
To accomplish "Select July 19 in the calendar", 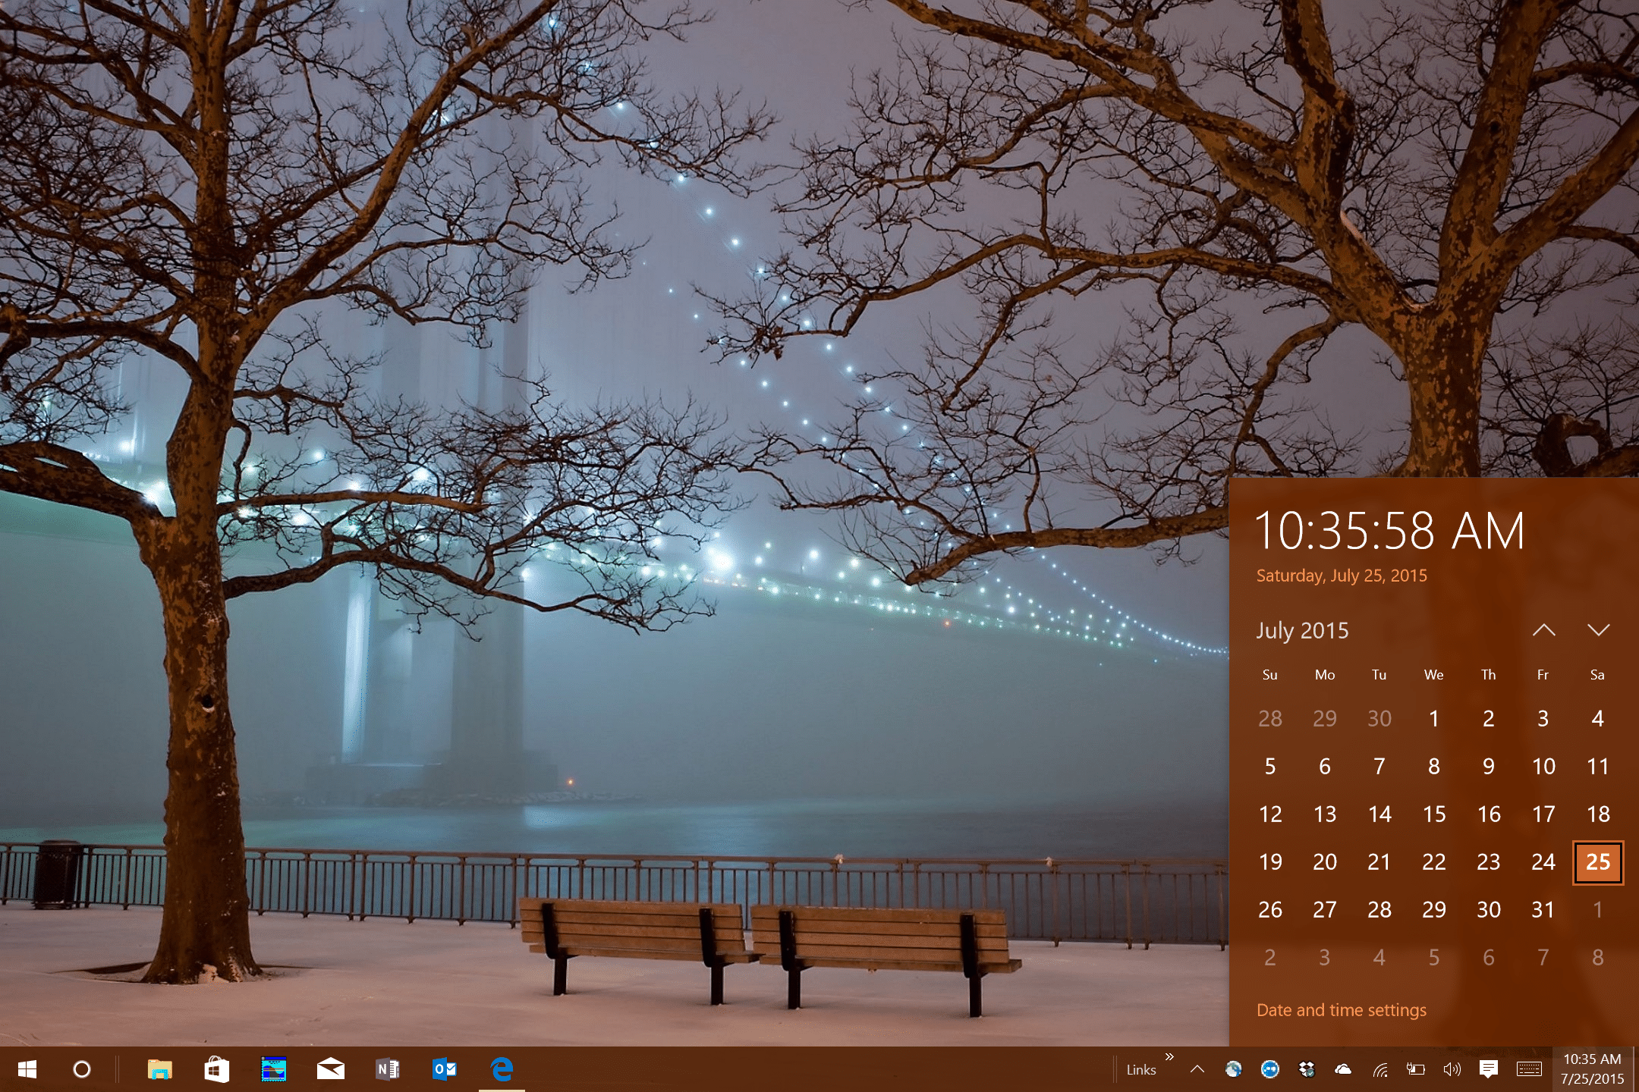I will click(x=1270, y=862).
